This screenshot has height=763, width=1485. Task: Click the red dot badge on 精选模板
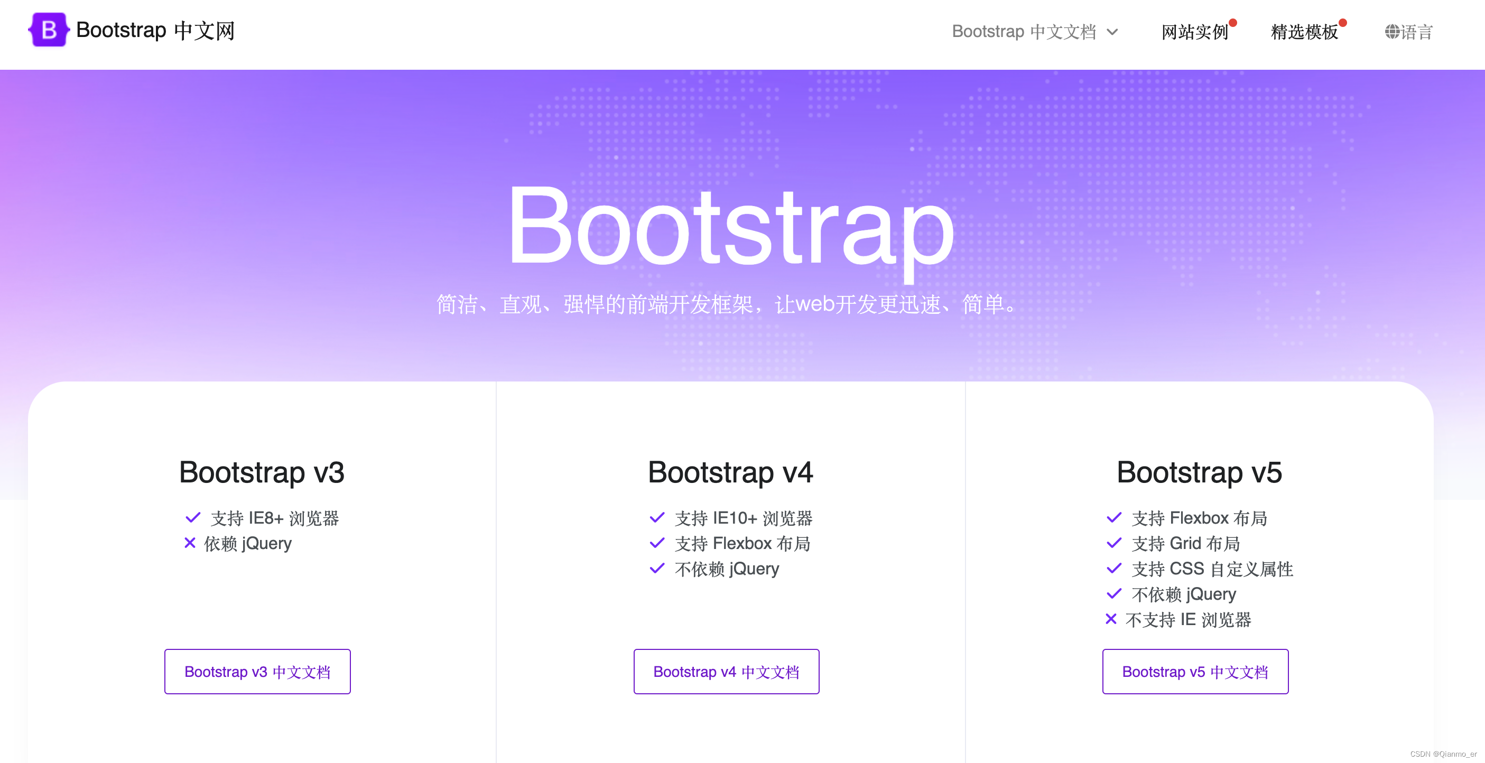[1343, 23]
